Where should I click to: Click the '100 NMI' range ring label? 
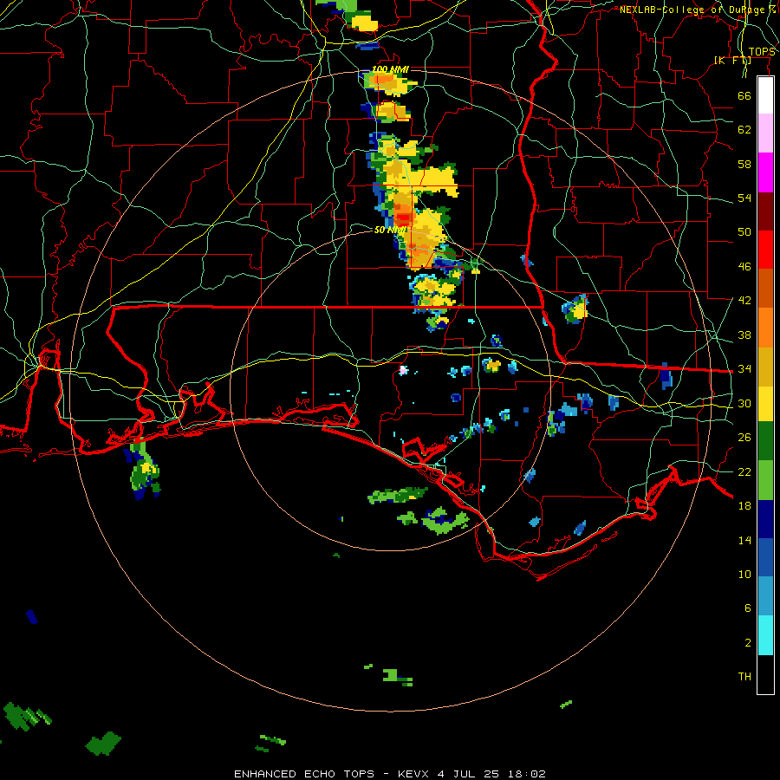(x=391, y=69)
